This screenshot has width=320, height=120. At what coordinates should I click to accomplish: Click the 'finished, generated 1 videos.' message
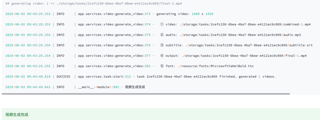[x=247, y=77]
